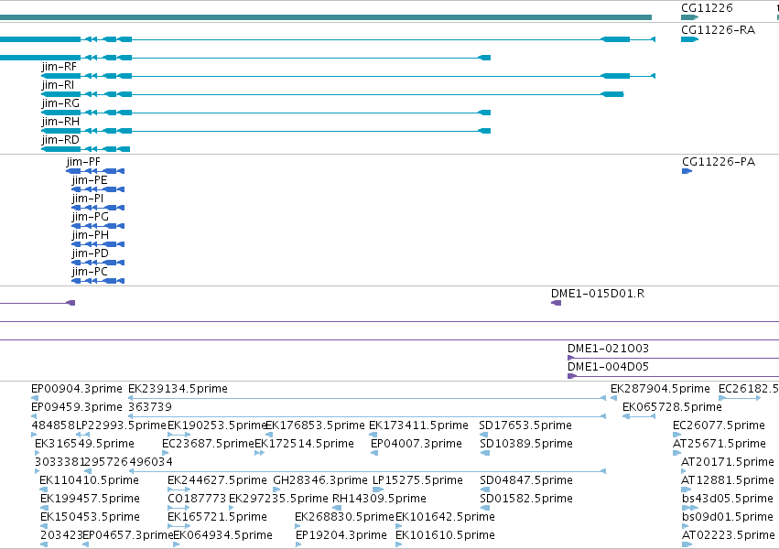Click the jim-PH protein label
Image resolution: width=779 pixels, height=549 pixels.
tap(90, 235)
